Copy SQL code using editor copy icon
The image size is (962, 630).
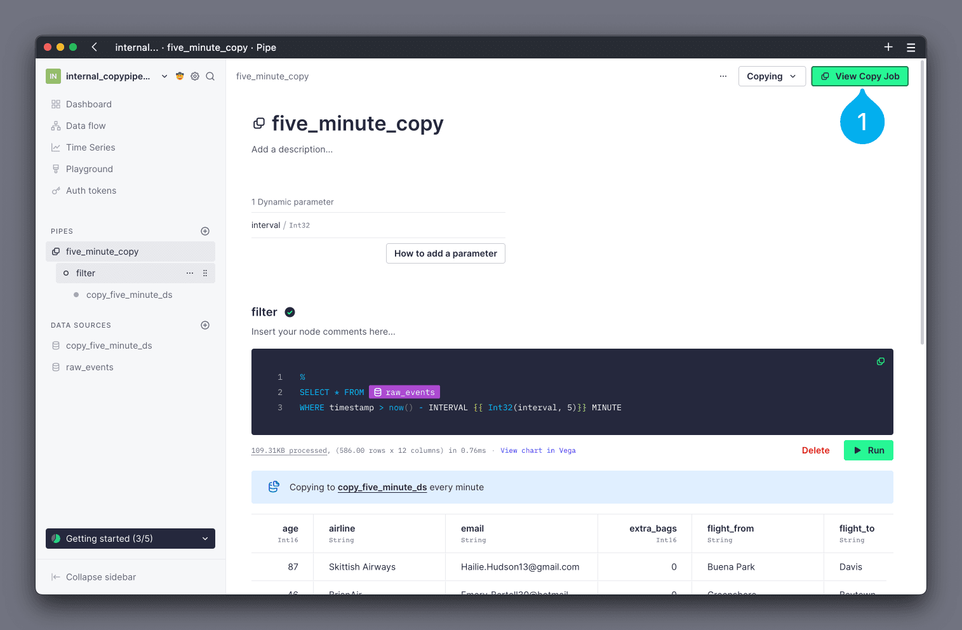pos(880,361)
